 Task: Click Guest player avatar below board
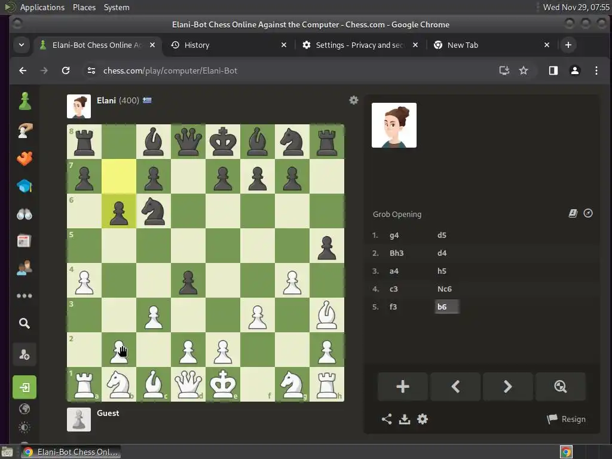(x=79, y=420)
